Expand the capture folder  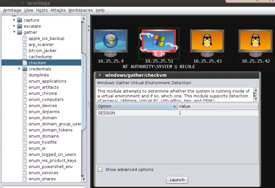click(14, 20)
